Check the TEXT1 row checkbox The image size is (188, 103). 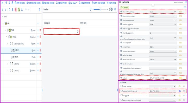click(x=12, y=57)
